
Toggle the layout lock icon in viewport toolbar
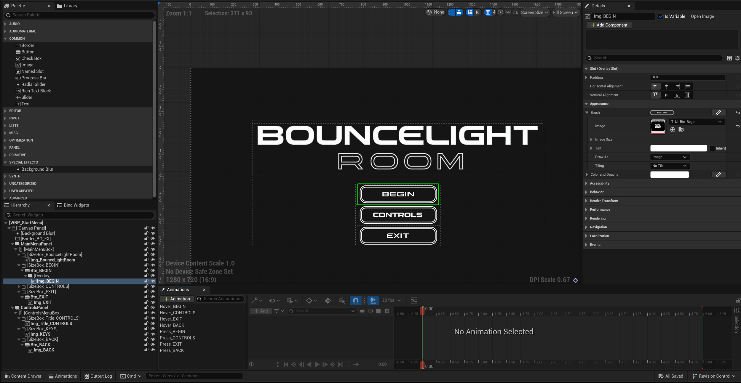click(459, 12)
